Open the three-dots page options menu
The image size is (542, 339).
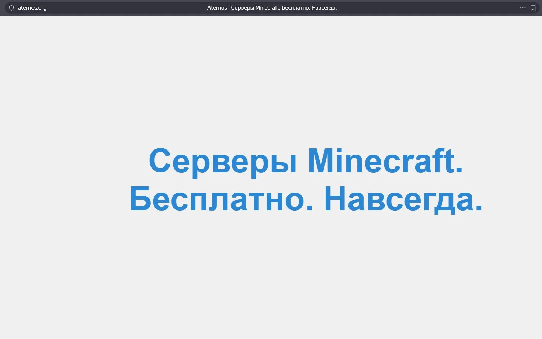(523, 8)
